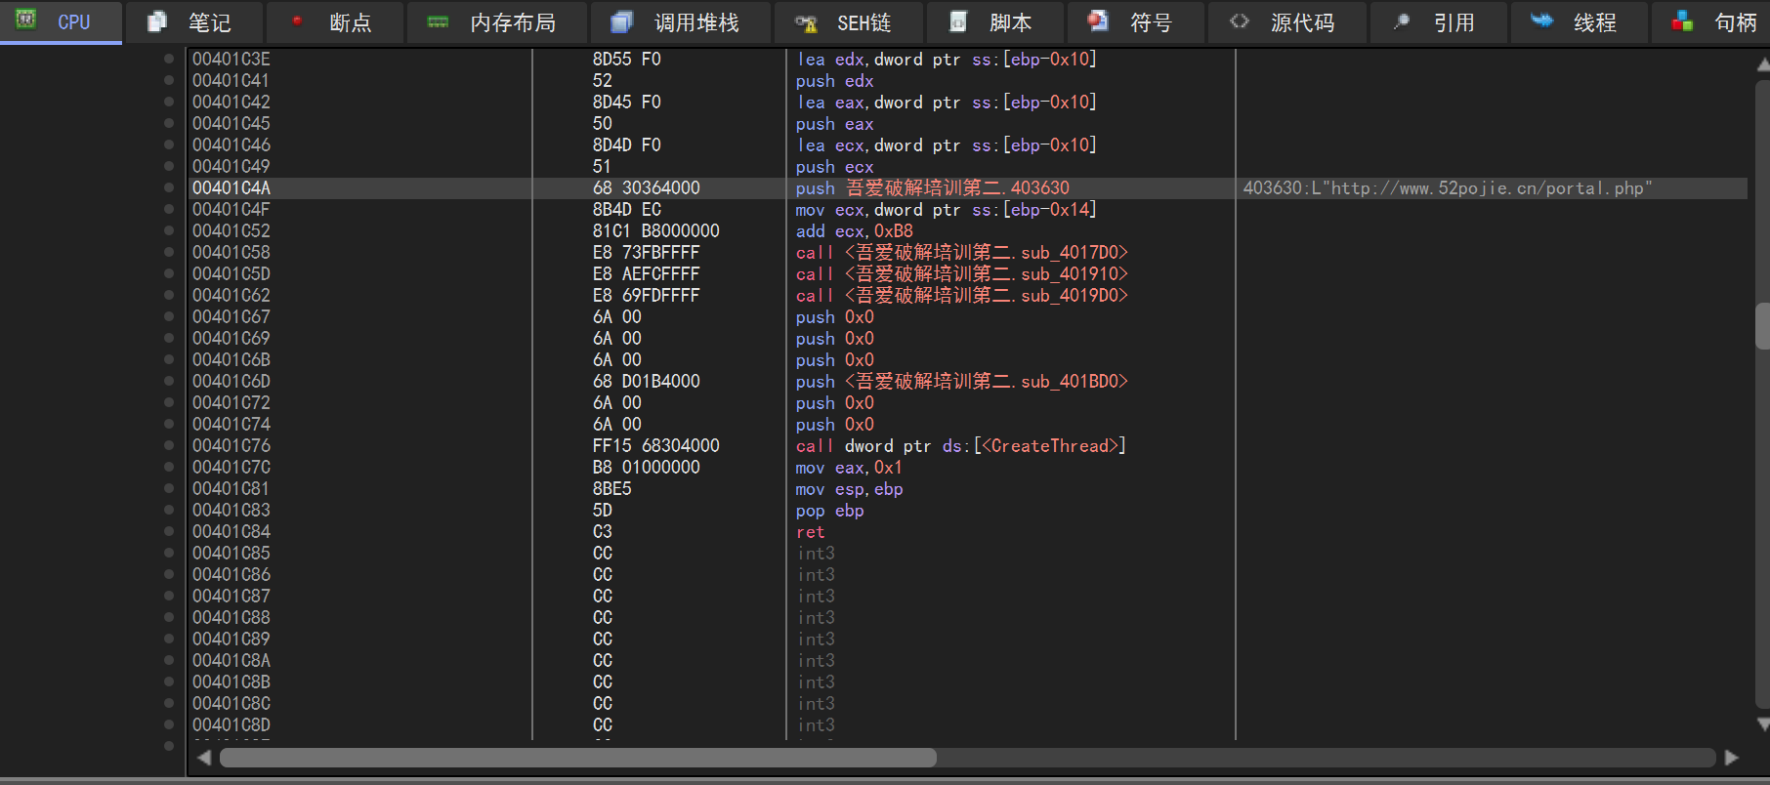Select the call CreateThread instruction

(x=961, y=446)
